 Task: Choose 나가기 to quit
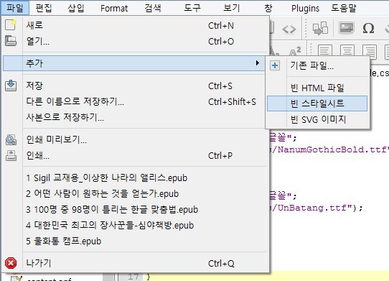pos(136,263)
